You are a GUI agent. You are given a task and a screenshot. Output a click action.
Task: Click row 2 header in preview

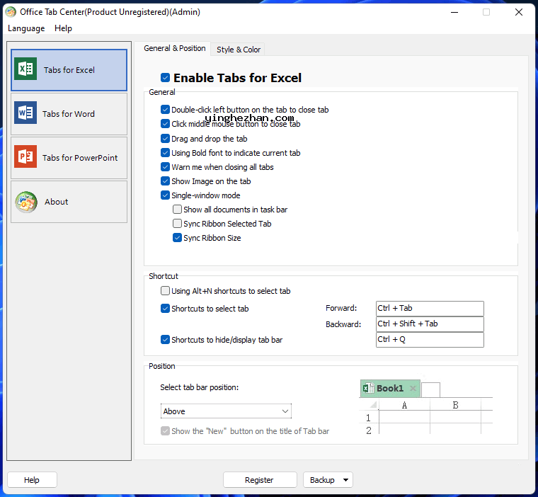click(x=369, y=430)
